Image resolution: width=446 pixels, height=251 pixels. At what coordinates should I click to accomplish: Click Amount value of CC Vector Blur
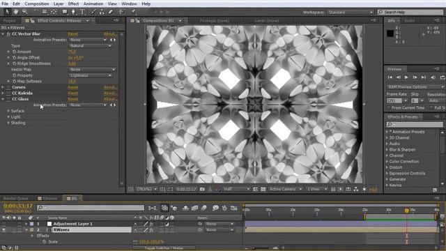[x=72, y=52]
